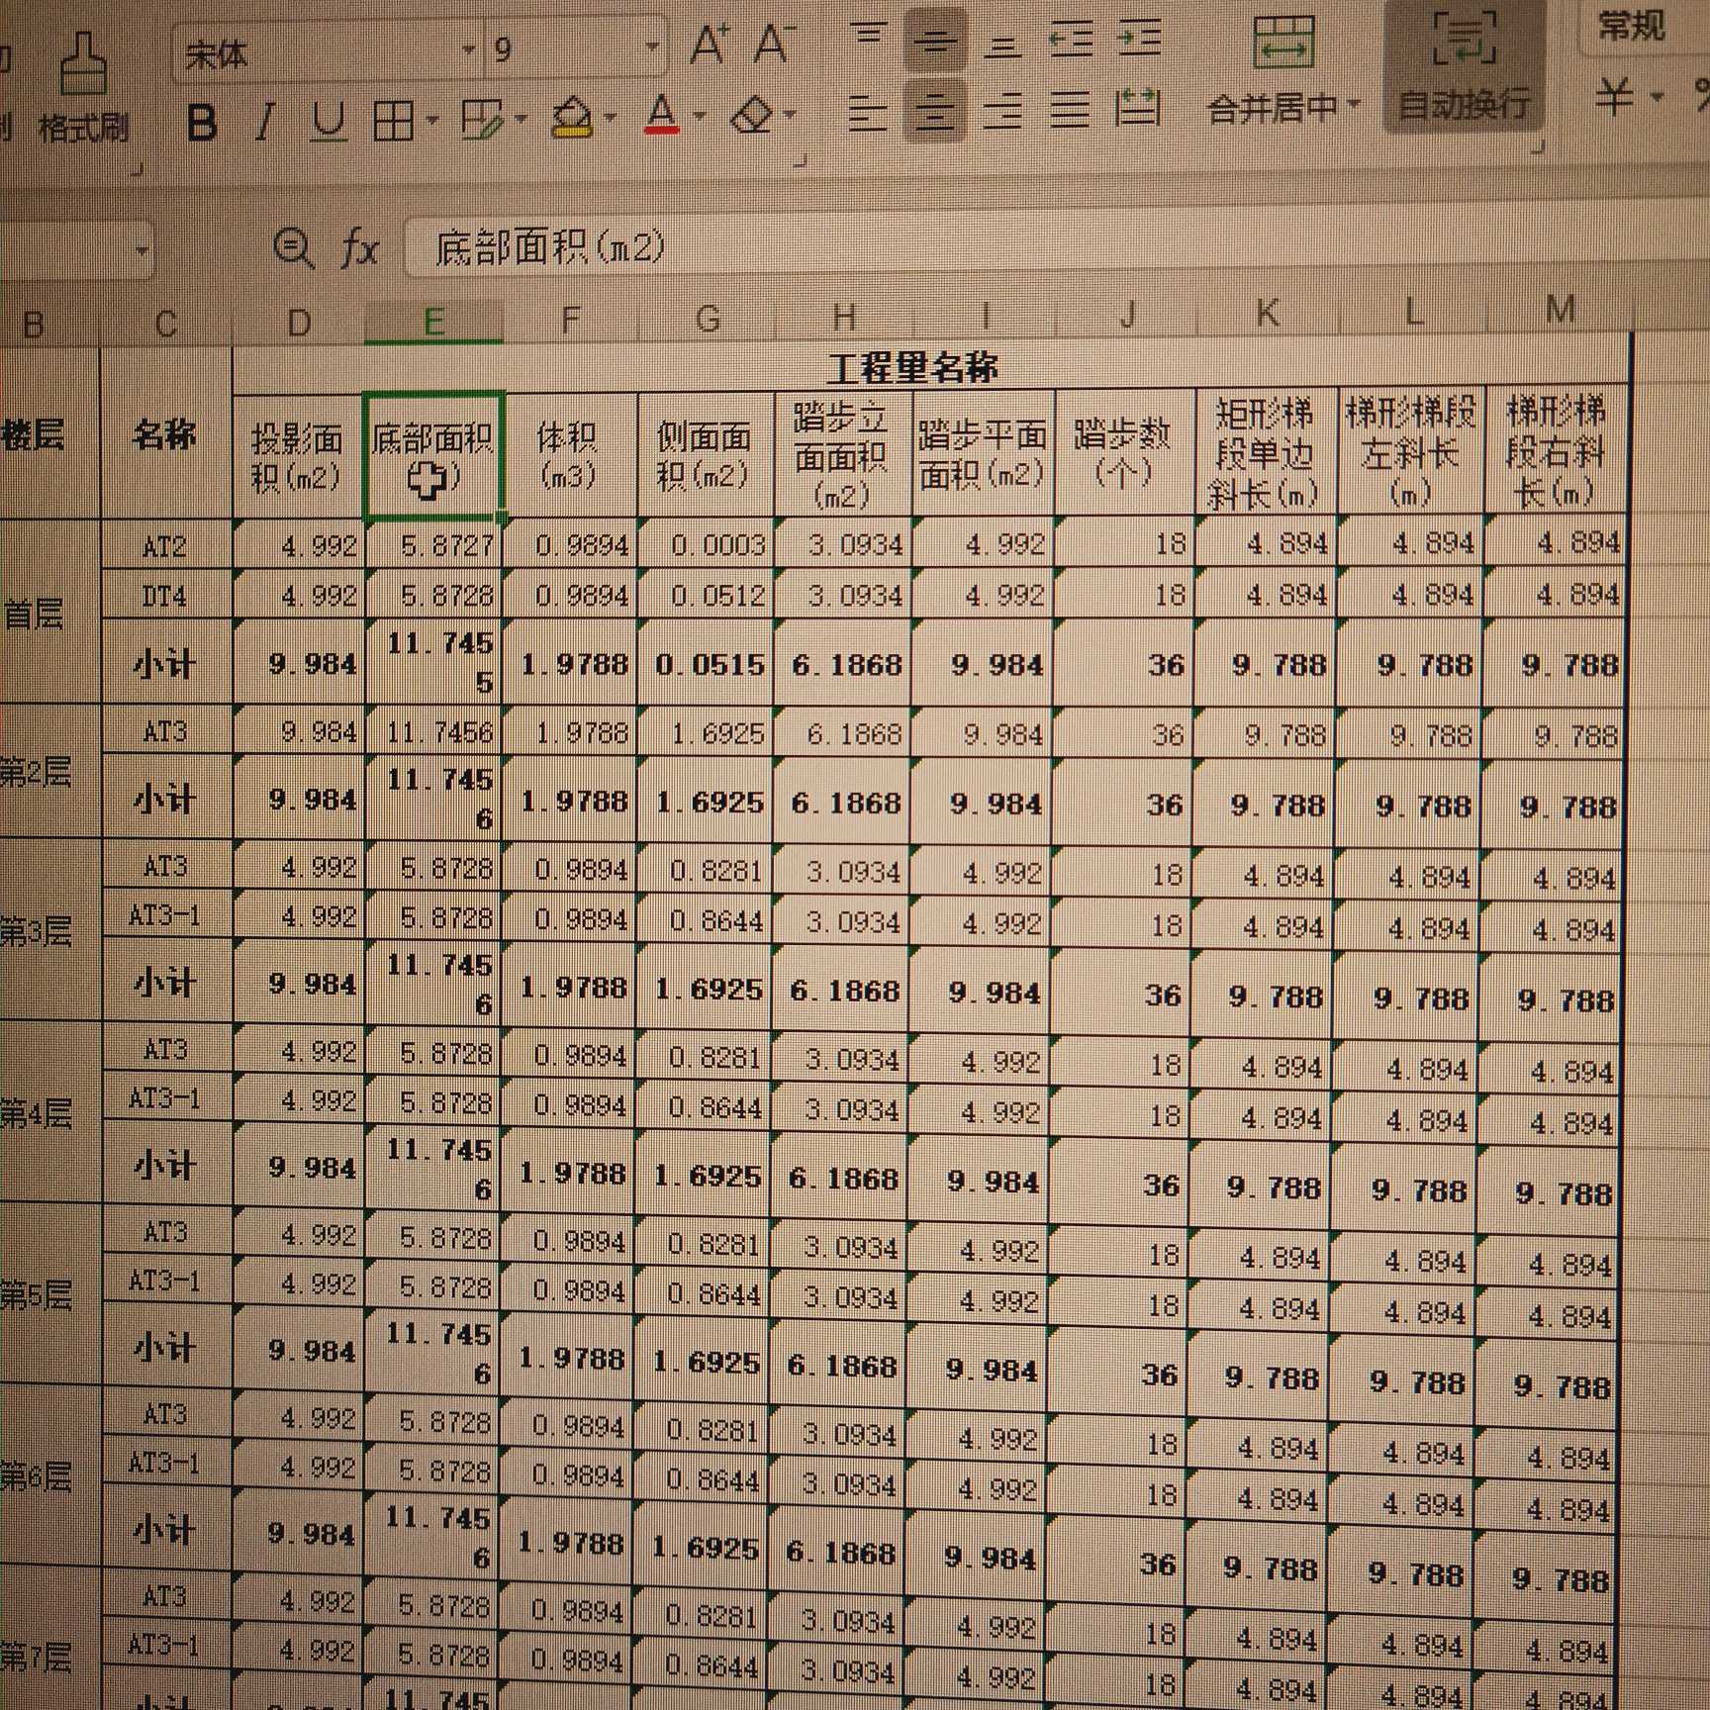Select column E header
This screenshot has width=1710, height=1710.
coord(433,322)
